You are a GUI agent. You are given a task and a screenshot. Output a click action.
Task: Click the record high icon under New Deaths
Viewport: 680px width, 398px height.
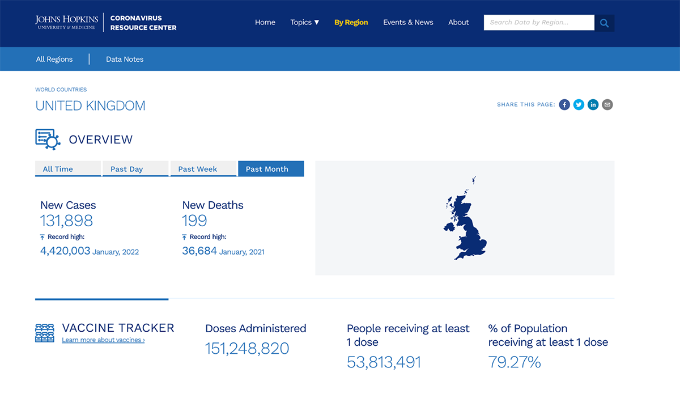(x=185, y=236)
